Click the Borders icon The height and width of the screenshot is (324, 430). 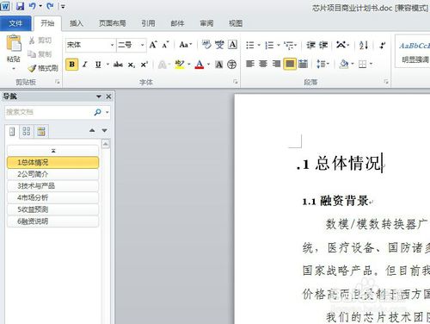pyautogui.click(x=363, y=64)
